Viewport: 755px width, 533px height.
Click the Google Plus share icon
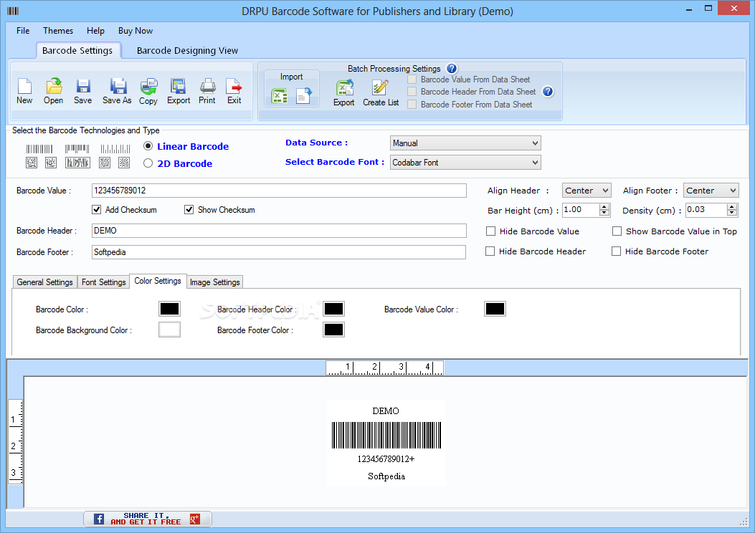195,519
